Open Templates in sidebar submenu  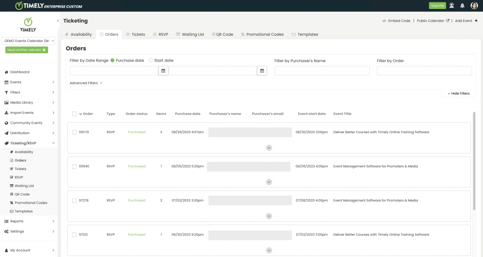point(24,211)
